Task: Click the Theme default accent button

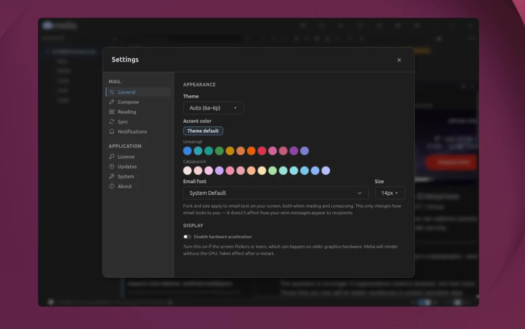Action: point(203,131)
